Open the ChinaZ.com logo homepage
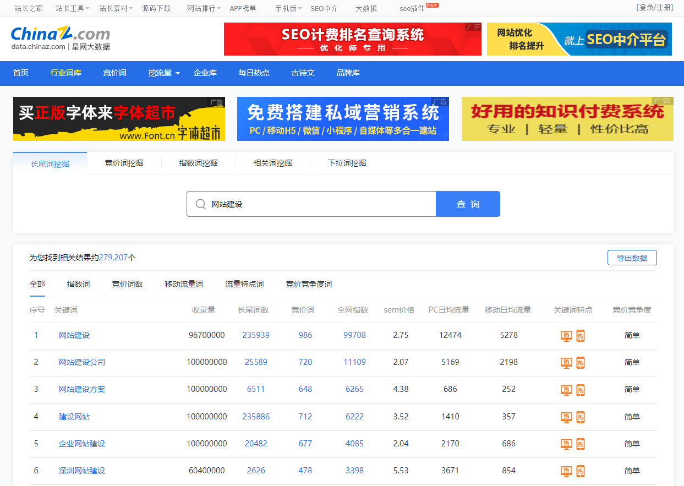This screenshot has height=486, width=684. [61, 38]
